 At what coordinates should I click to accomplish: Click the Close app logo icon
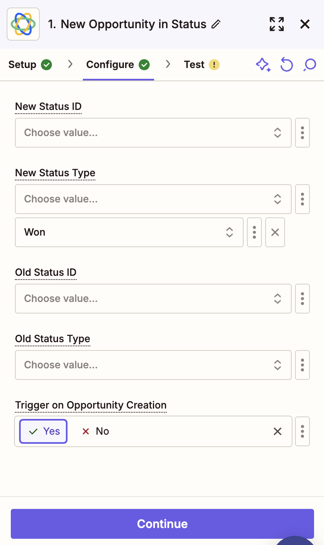[23, 24]
